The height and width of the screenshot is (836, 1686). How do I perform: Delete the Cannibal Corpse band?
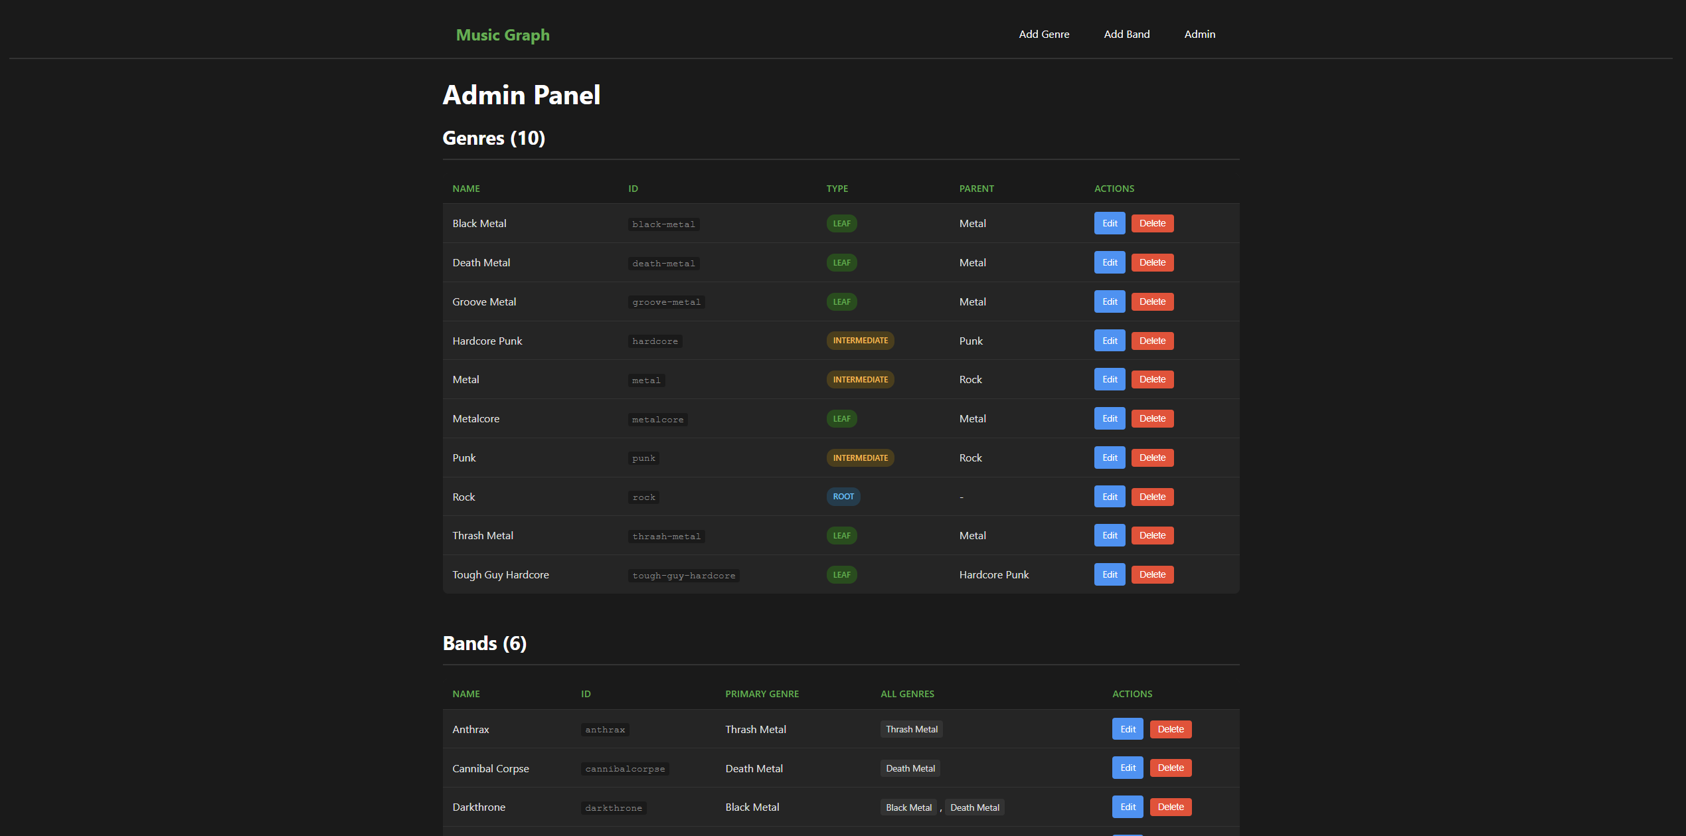click(x=1170, y=768)
